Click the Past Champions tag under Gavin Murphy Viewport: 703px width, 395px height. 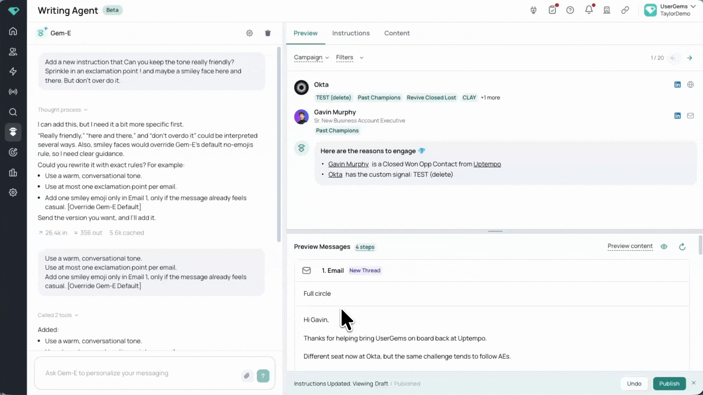pos(337,131)
